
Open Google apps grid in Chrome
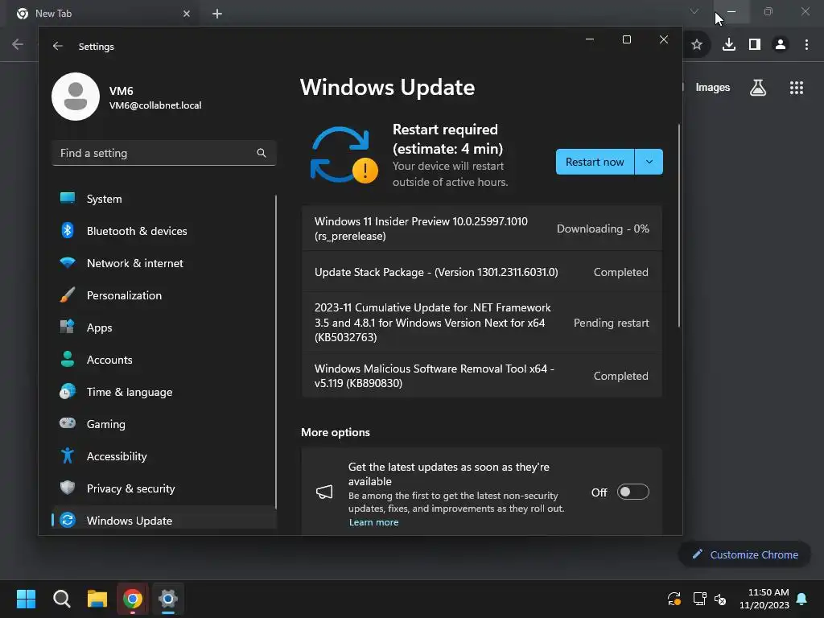pyautogui.click(x=797, y=88)
